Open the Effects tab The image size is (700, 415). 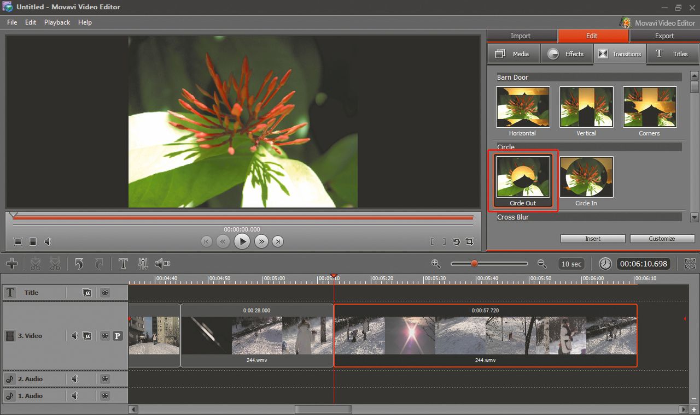point(567,54)
